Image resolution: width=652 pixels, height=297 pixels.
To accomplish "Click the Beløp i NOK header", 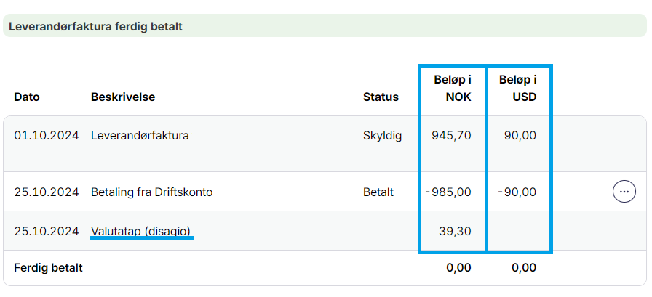I will (x=453, y=88).
